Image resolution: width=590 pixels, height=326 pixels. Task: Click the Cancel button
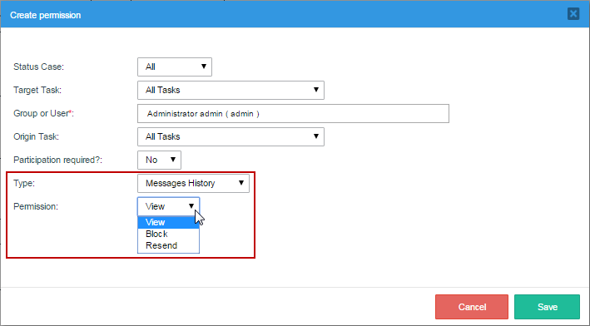pos(472,307)
